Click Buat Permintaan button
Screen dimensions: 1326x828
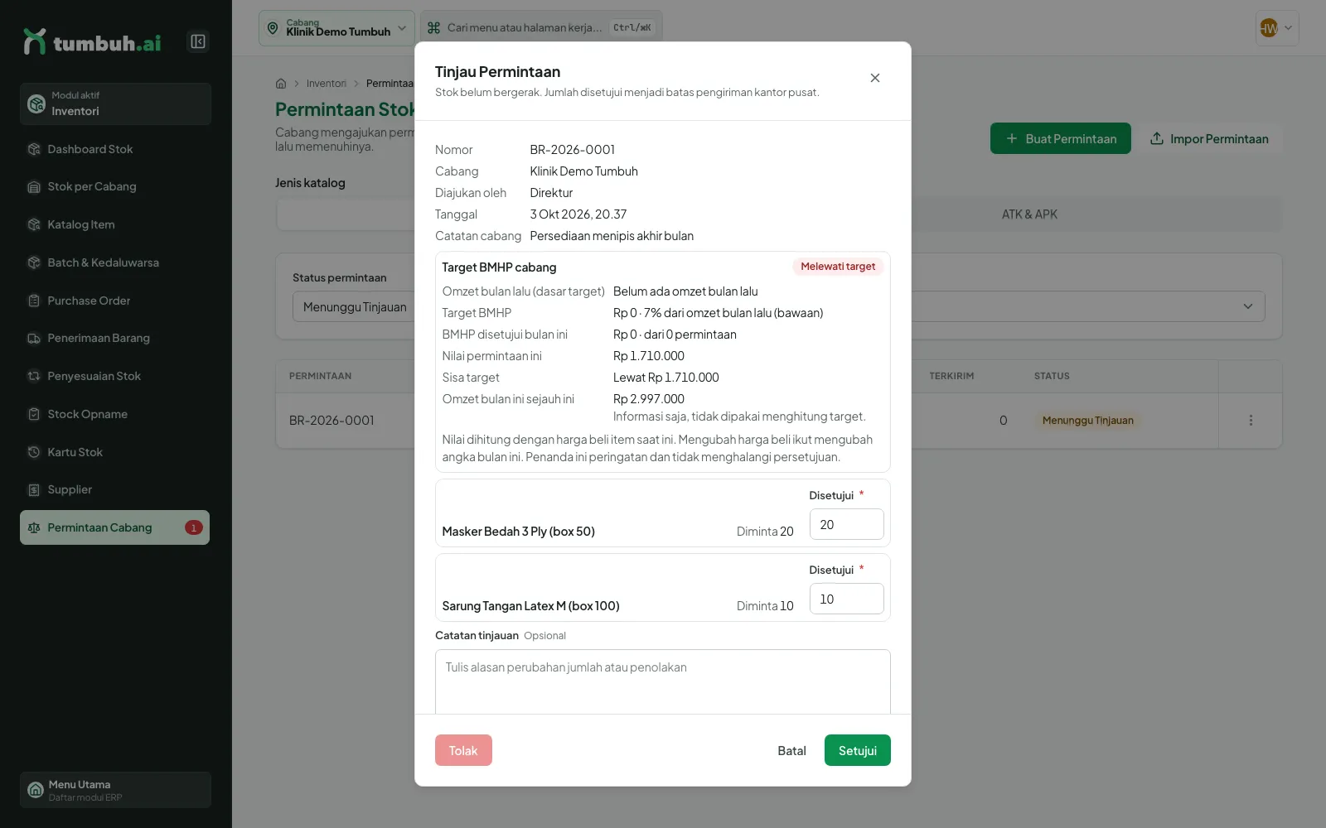click(x=1061, y=139)
